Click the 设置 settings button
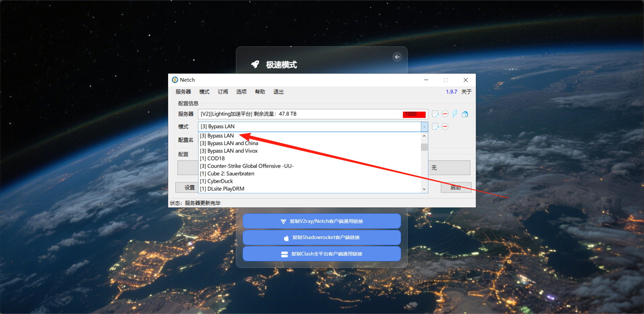This screenshot has height=314, width=644. (x=187, y=188)
